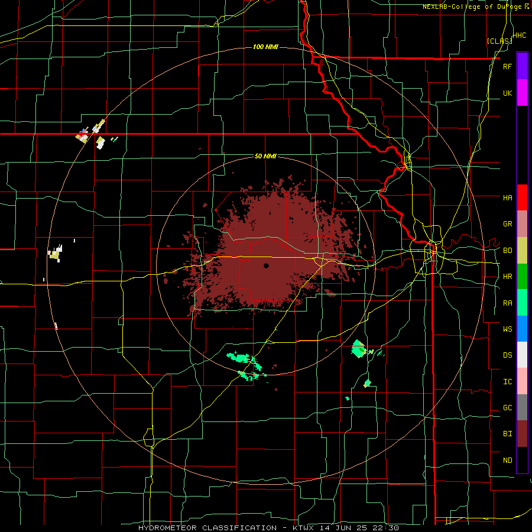Click the blue WS legend swatch
The image size is (532, 532).
click(522, 329)
